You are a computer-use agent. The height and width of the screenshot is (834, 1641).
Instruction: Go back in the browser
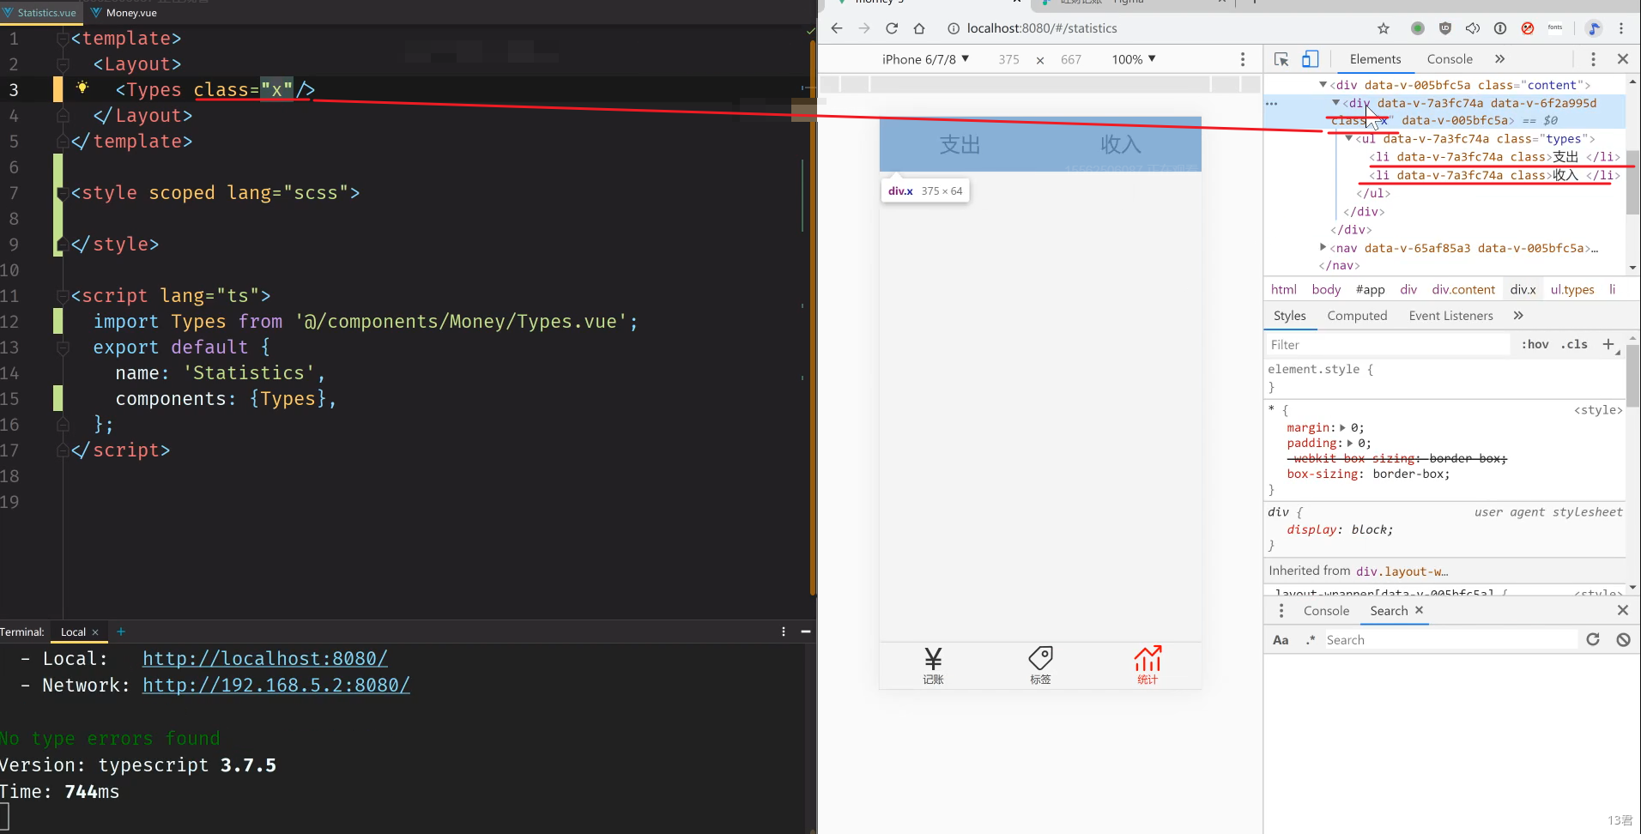837,28
